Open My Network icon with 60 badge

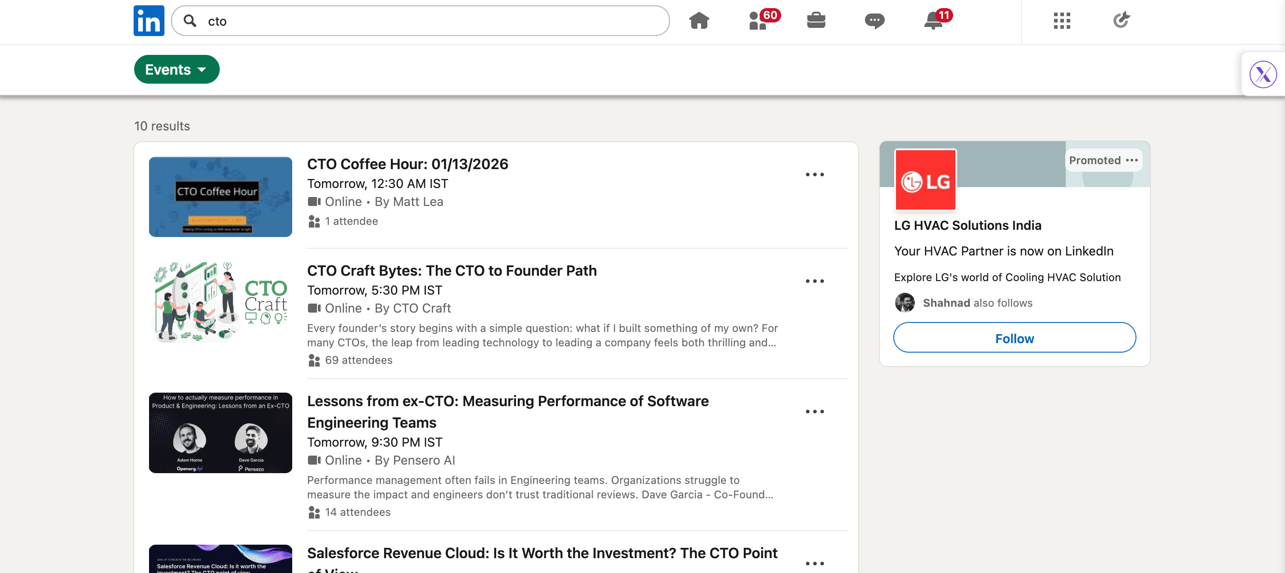[759, 21]
